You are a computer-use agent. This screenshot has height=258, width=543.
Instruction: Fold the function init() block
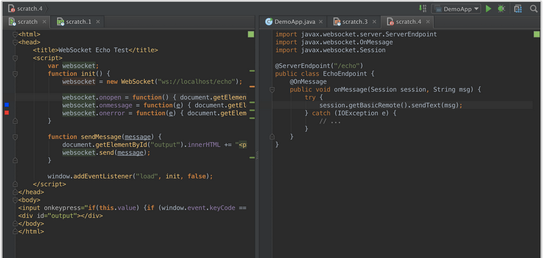(15, 74)
